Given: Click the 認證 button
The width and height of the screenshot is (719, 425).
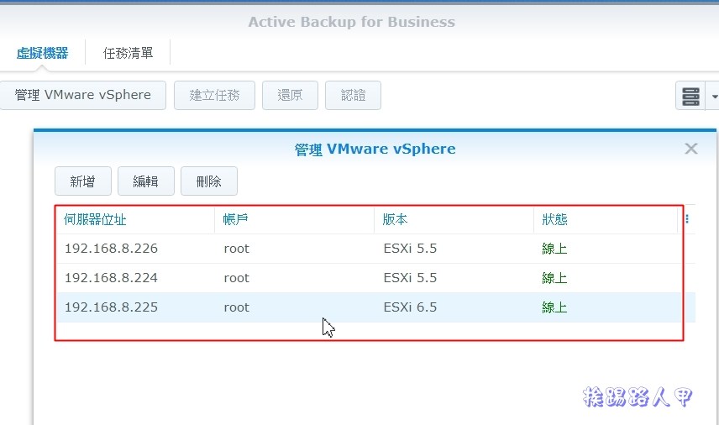Looking at the screenshot, I should [353, 95].
